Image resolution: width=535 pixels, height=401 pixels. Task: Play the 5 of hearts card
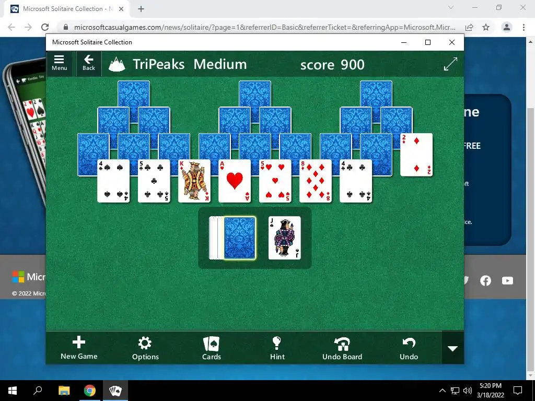[275, 181]
